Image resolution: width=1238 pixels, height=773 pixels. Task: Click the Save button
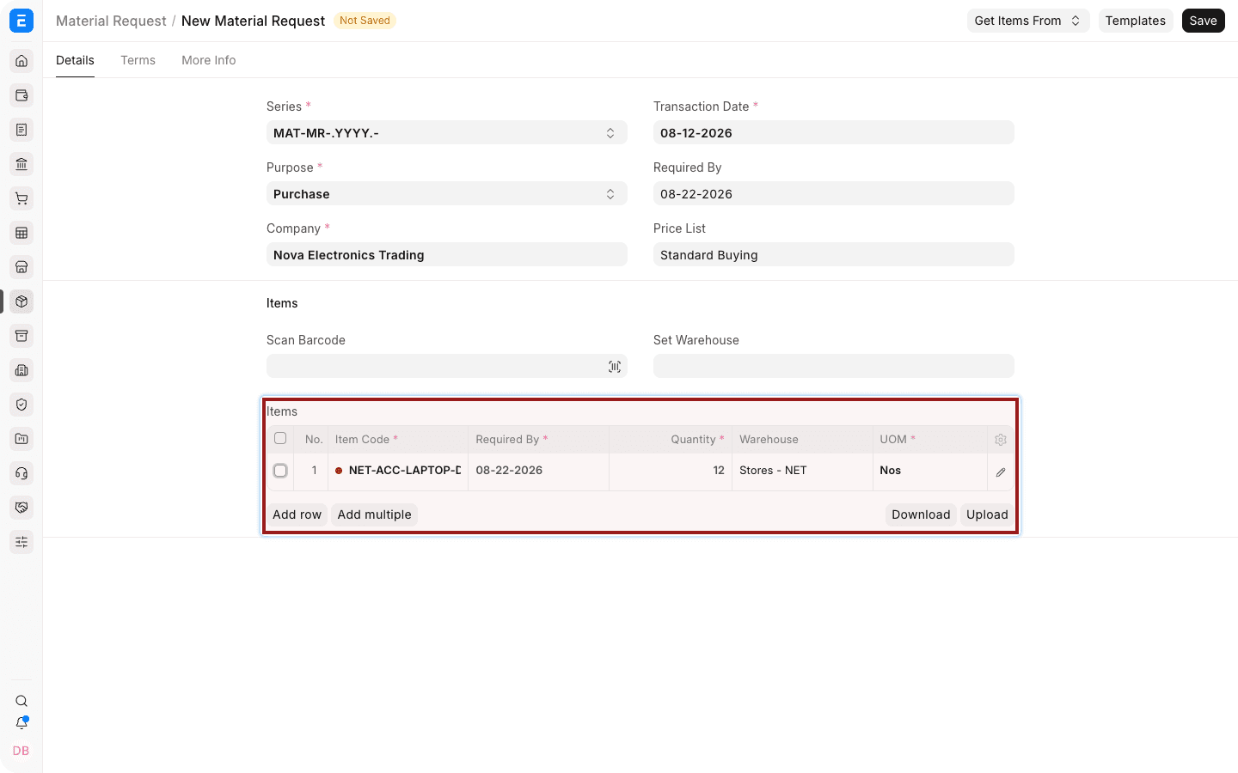click(x=1204, y=21)
